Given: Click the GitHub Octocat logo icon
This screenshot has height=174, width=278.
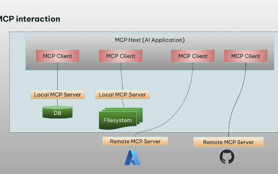Looking at the screenshot, I should [227, 156].
